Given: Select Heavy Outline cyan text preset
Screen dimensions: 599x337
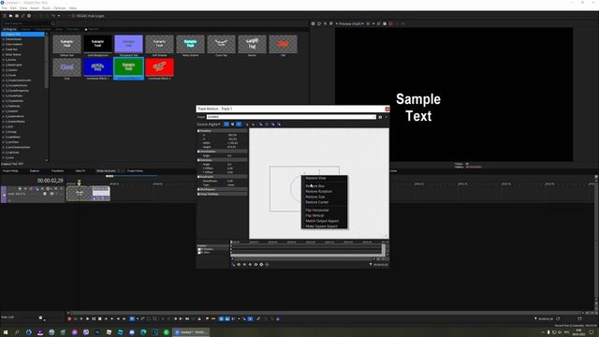Looking at the screenshot, I should [190, 44].
